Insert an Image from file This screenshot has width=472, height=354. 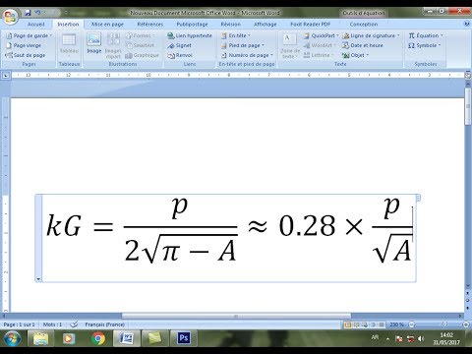(94, 43)
